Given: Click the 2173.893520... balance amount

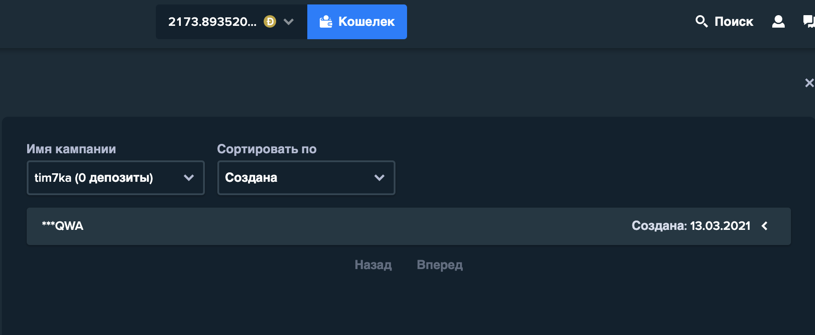Looking at the screenshot, I should 212,21.
